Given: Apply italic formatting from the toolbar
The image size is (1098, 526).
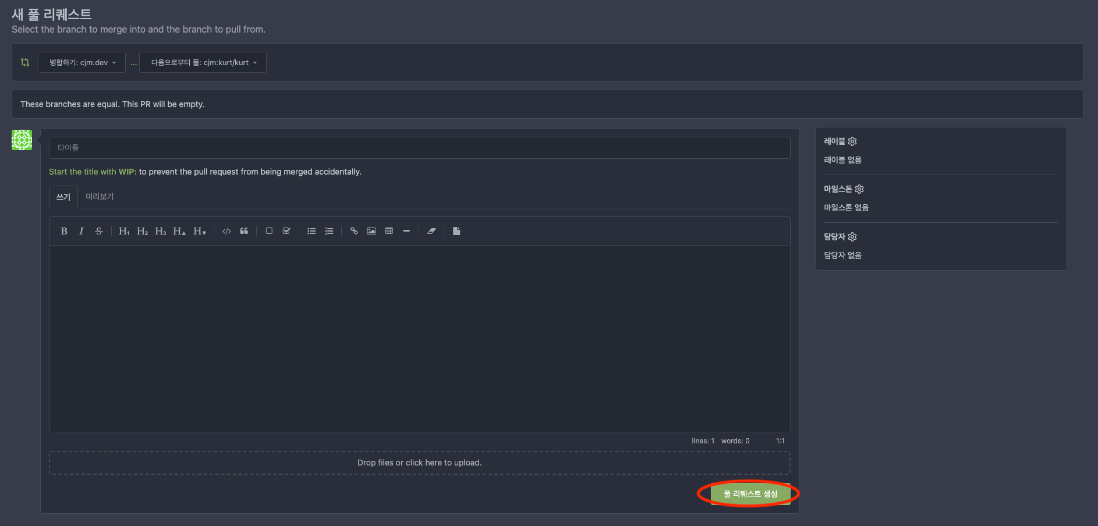Looking at the screenshot, I should [82, 231].
